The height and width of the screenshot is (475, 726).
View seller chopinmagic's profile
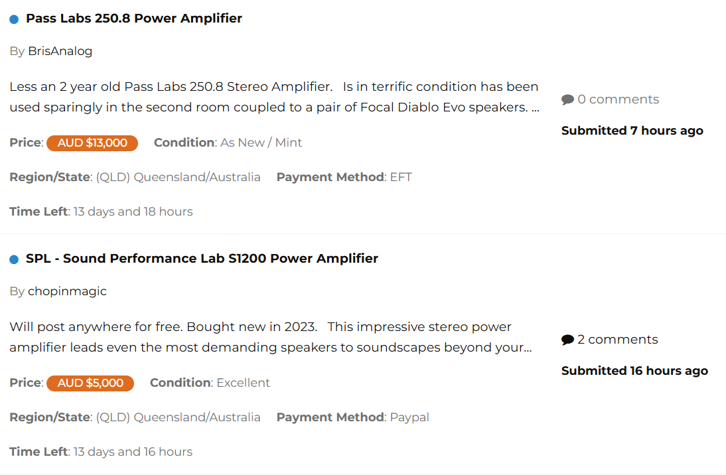click(x=67, y=291)
